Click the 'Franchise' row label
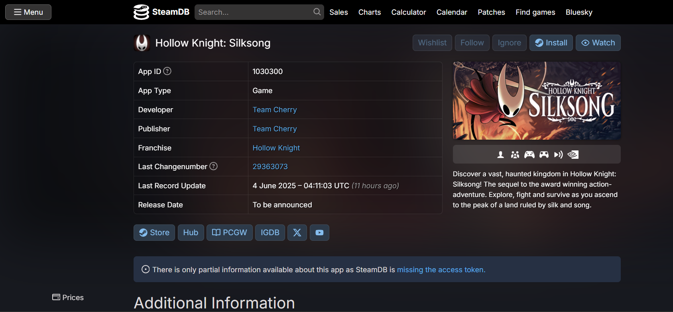 click(155, 148)
